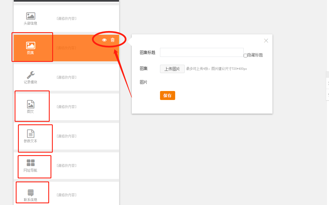Image resolution: width=329 pixels, height=205 pixels.
Task: Select the 联系信息 contact icon
Action: tap(31, 192)
